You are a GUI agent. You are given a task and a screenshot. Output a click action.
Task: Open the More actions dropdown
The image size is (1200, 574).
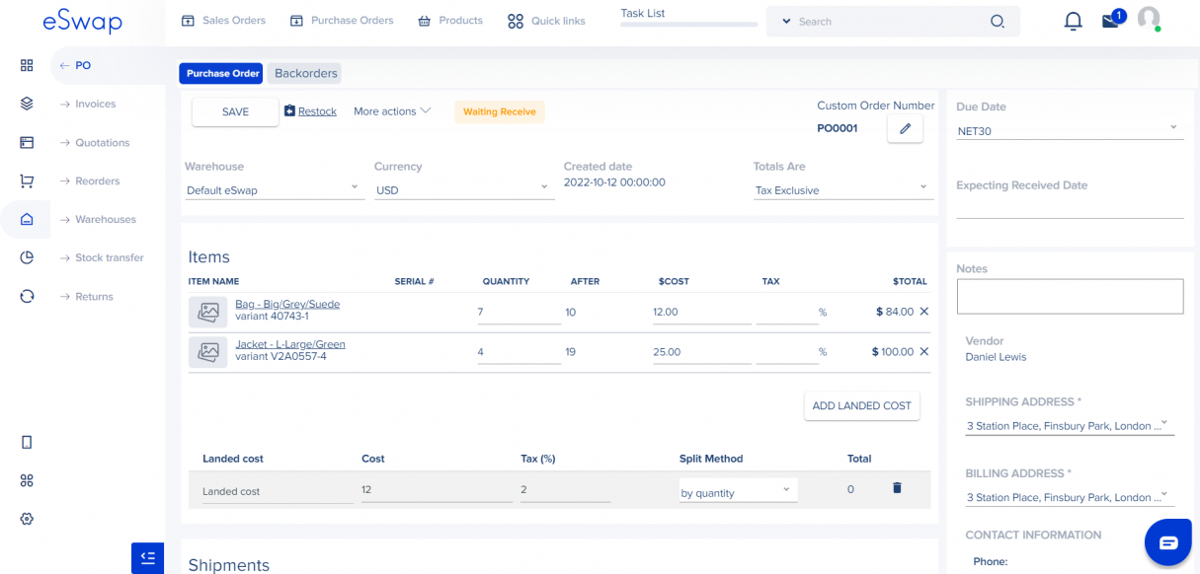pos(391,110)
